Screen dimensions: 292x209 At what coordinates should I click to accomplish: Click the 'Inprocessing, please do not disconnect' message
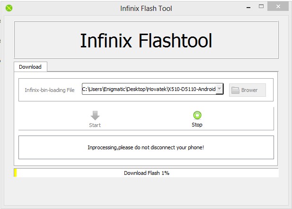tap(146, 147)
